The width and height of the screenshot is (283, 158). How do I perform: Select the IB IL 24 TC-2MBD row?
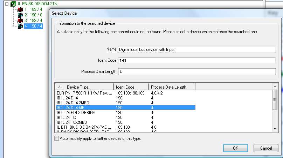126,122
